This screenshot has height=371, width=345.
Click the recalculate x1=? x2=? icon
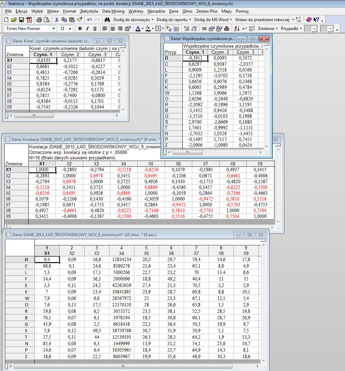(252, 29)
